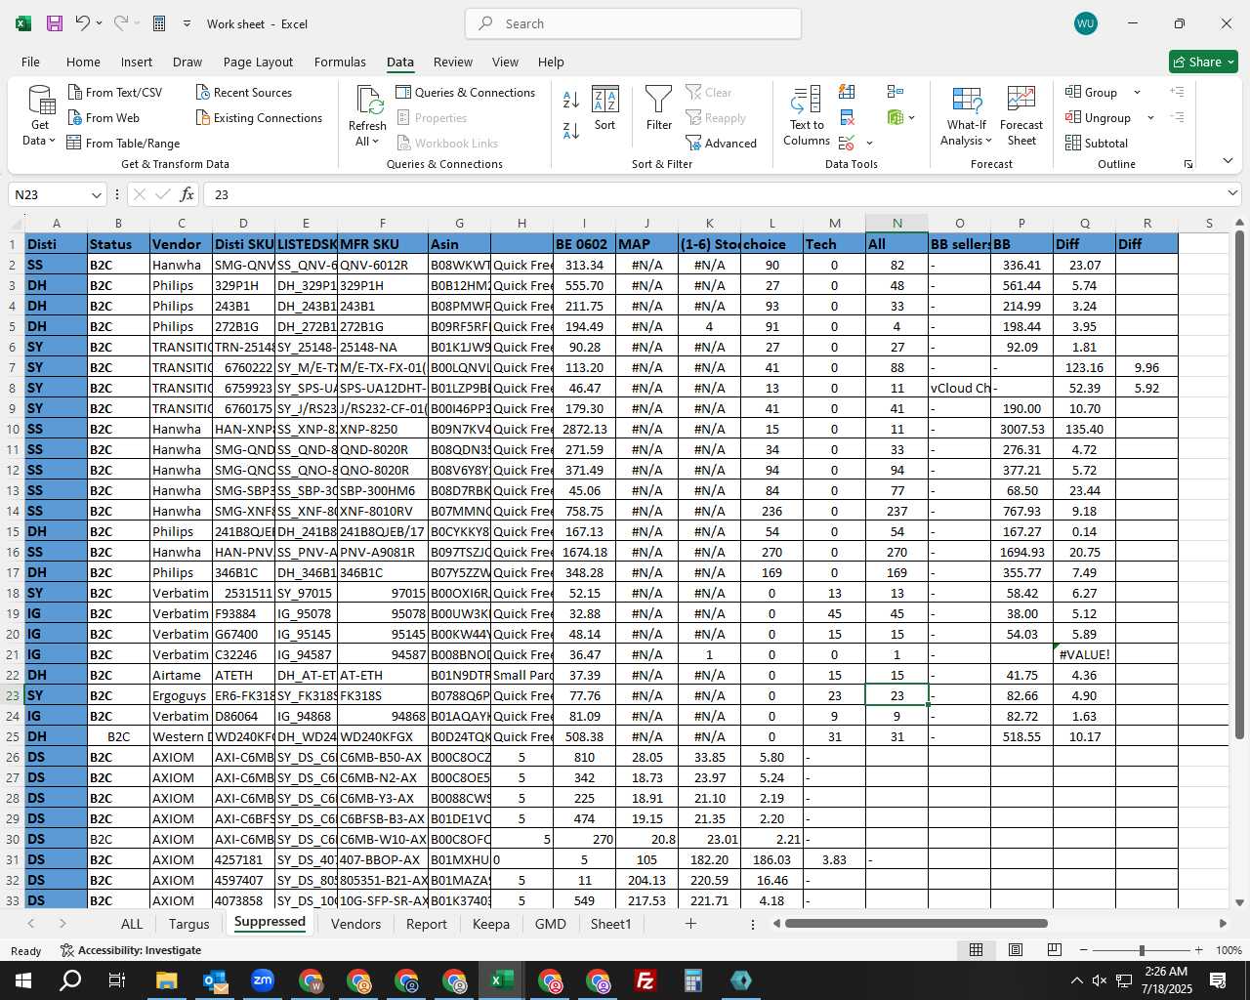Open Queries & Connections pane
The width and height of the screenshot is (1250, 1000).
(x=466, y=92)
